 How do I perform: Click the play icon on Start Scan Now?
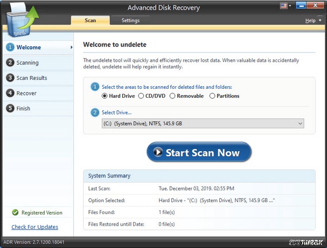[x=158, y=152]
